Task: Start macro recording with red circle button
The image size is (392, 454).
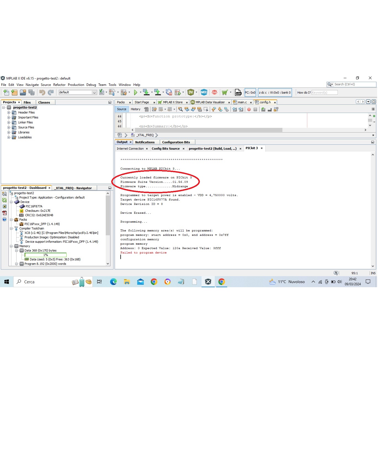Action: (249, 110)
